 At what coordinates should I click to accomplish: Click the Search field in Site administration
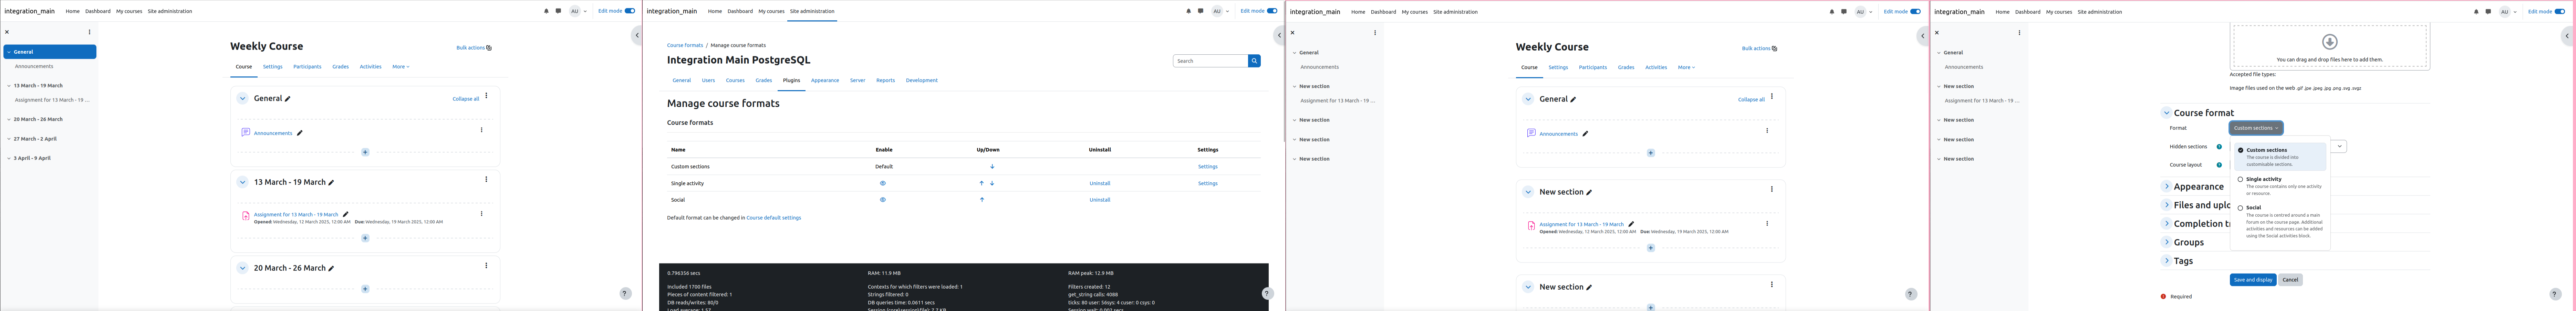[1210, 61]
